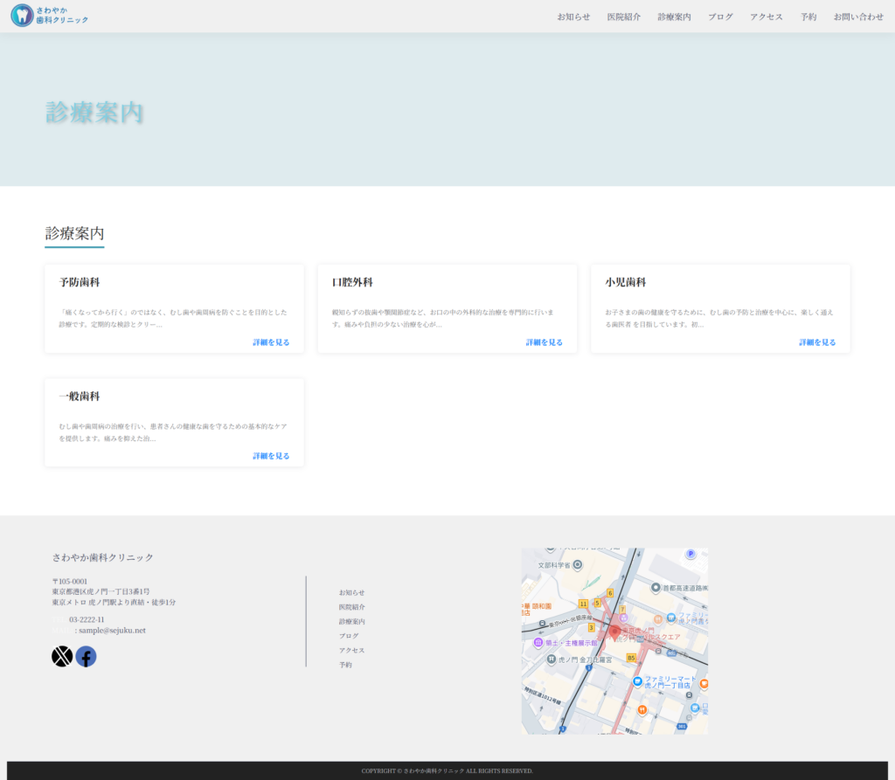Click 詳細を見る on the 予防歯科 card

pyautogui.click(x=271, y=342)
